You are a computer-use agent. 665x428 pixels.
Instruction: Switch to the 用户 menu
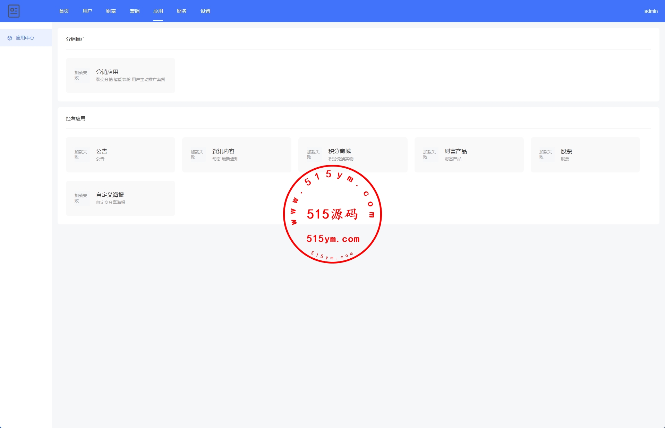[x=87, y=11]
